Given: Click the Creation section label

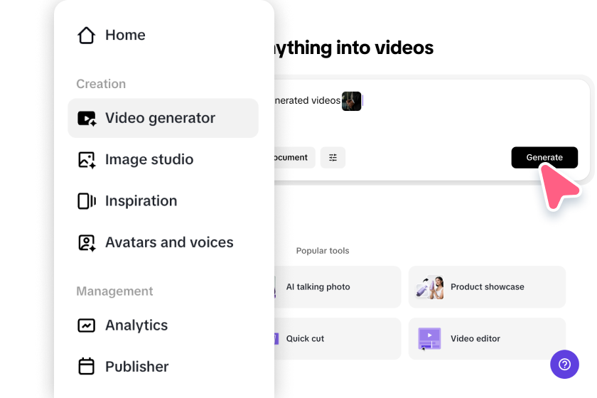Looking at the screenshot, I should pos(101,84).
